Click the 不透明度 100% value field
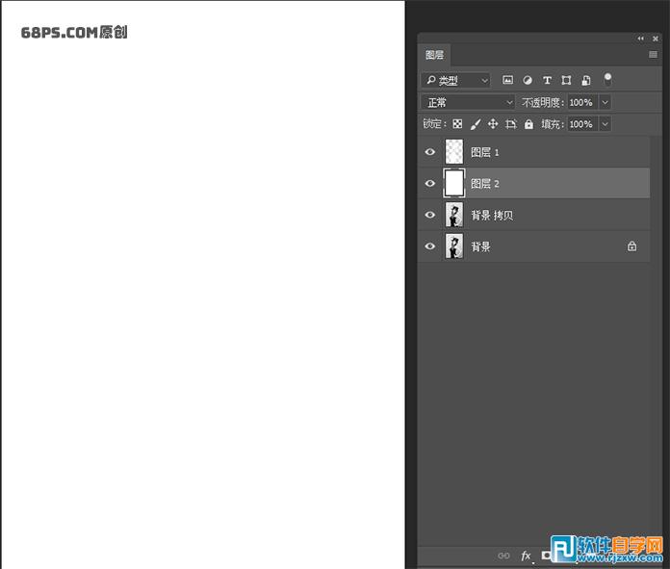This screenshot has width=670, height=569. pyautogui.click(x=583, y=102)
